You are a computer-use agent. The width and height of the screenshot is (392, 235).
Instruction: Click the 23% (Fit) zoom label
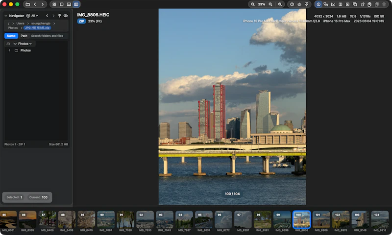tap(95, 21)
